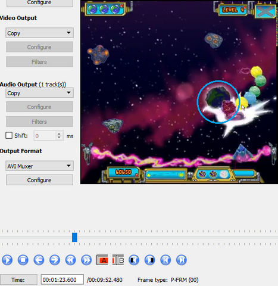Open the Audio Output codec dropdown

39,93
